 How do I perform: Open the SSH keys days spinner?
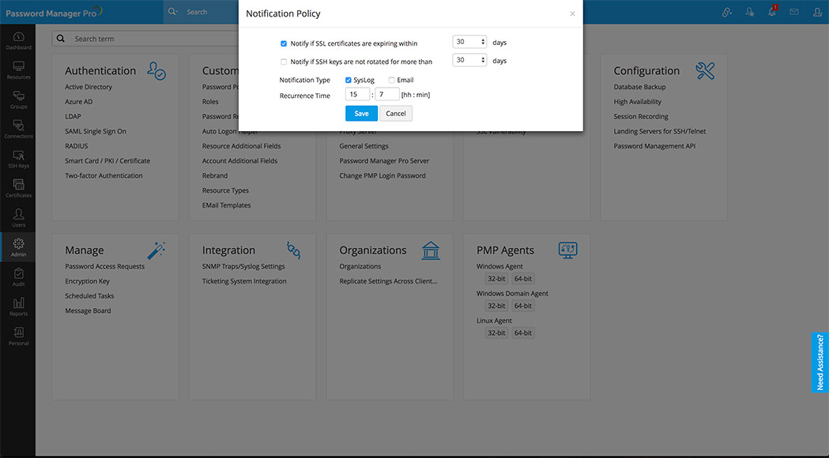tap(469, 60)
